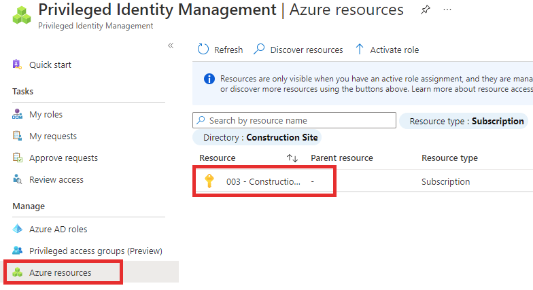Image resolution: width=533 pixels, height=290 pixels.
Task: Click the Subscription cell in resource row
Action: click(446, 182)
